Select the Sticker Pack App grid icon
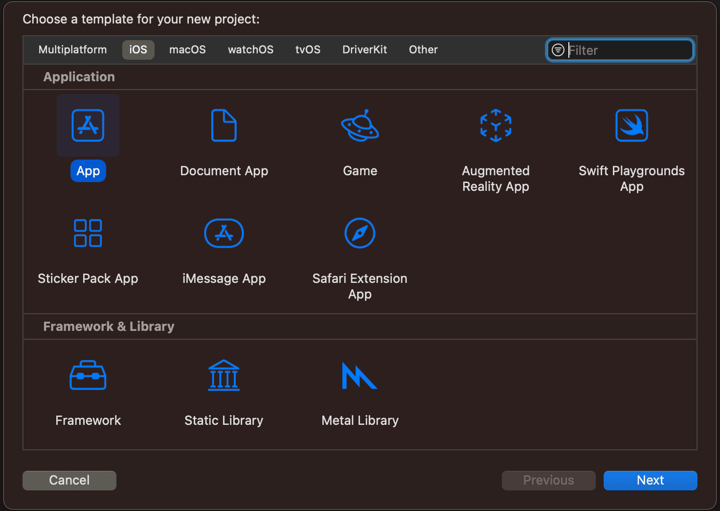Viewport: 720px width, 511px height. [x=88, y=233]
